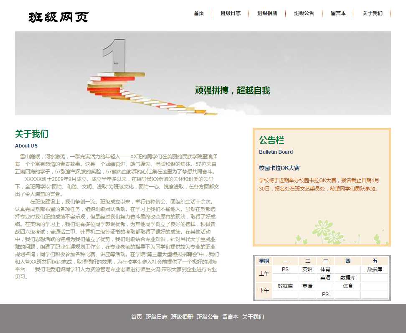Click the 公告栏 heading
The height and width of the screenshot is (333, 406).
coord(272,140)
